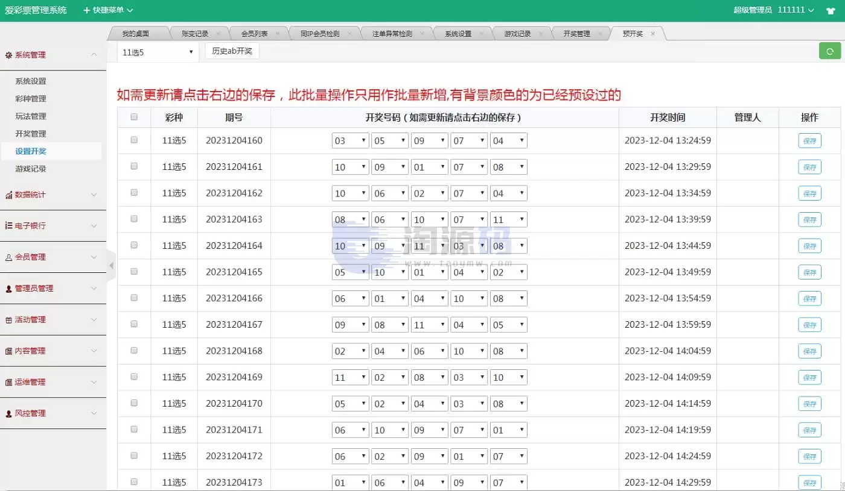Click the 数据统计 chart icon

(8, 195)
